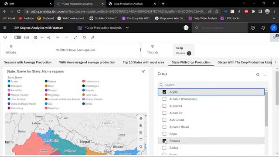Open Top 10 States with most area tab
Image resolution: width=279 pixels, height=157 pixels.
[143, 62]
